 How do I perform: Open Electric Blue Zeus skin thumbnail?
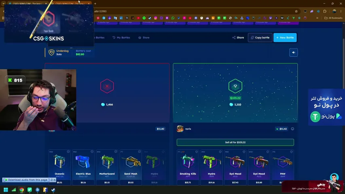[83, 161]
